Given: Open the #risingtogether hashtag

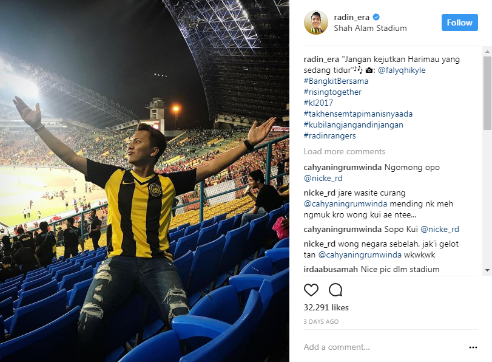Looking at the screenshot, I should click(x=332, y=92).
